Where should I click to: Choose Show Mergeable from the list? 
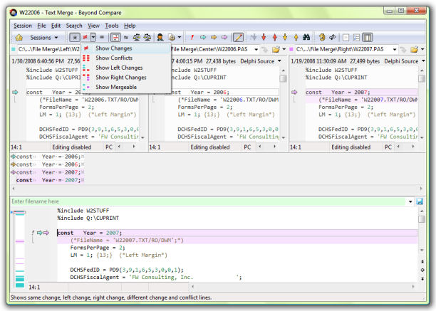(x=116, y=87)
